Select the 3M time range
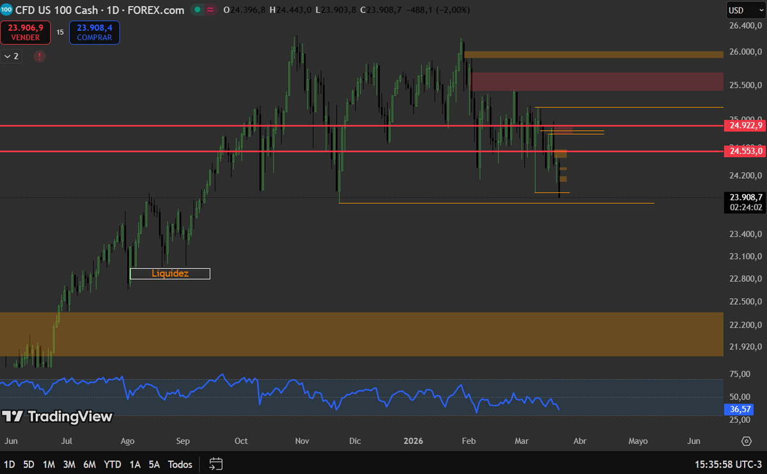Viewport: 767px width, 474px height. [x=69, y=464]
